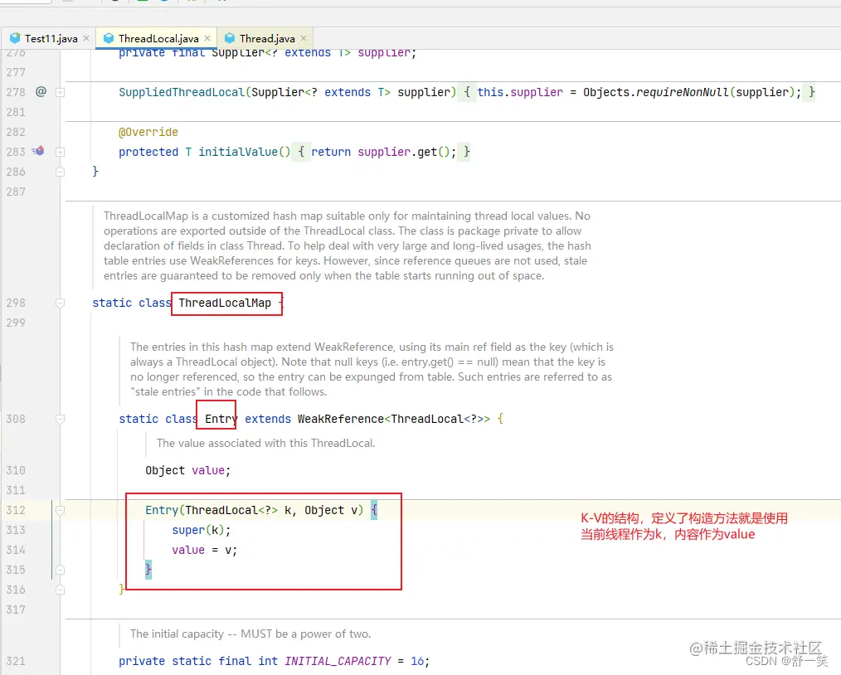Collapse the ThreadLocalMap class at line 298
The image size is (841, 675).
click(x=60, y=303)
